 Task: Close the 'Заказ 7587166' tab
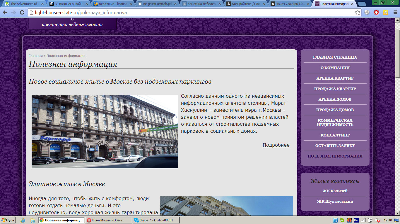point(308,4)
